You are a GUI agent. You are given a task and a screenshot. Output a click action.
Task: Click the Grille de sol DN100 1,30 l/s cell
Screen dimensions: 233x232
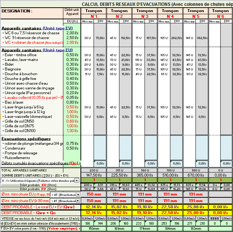tap(72, 131)
